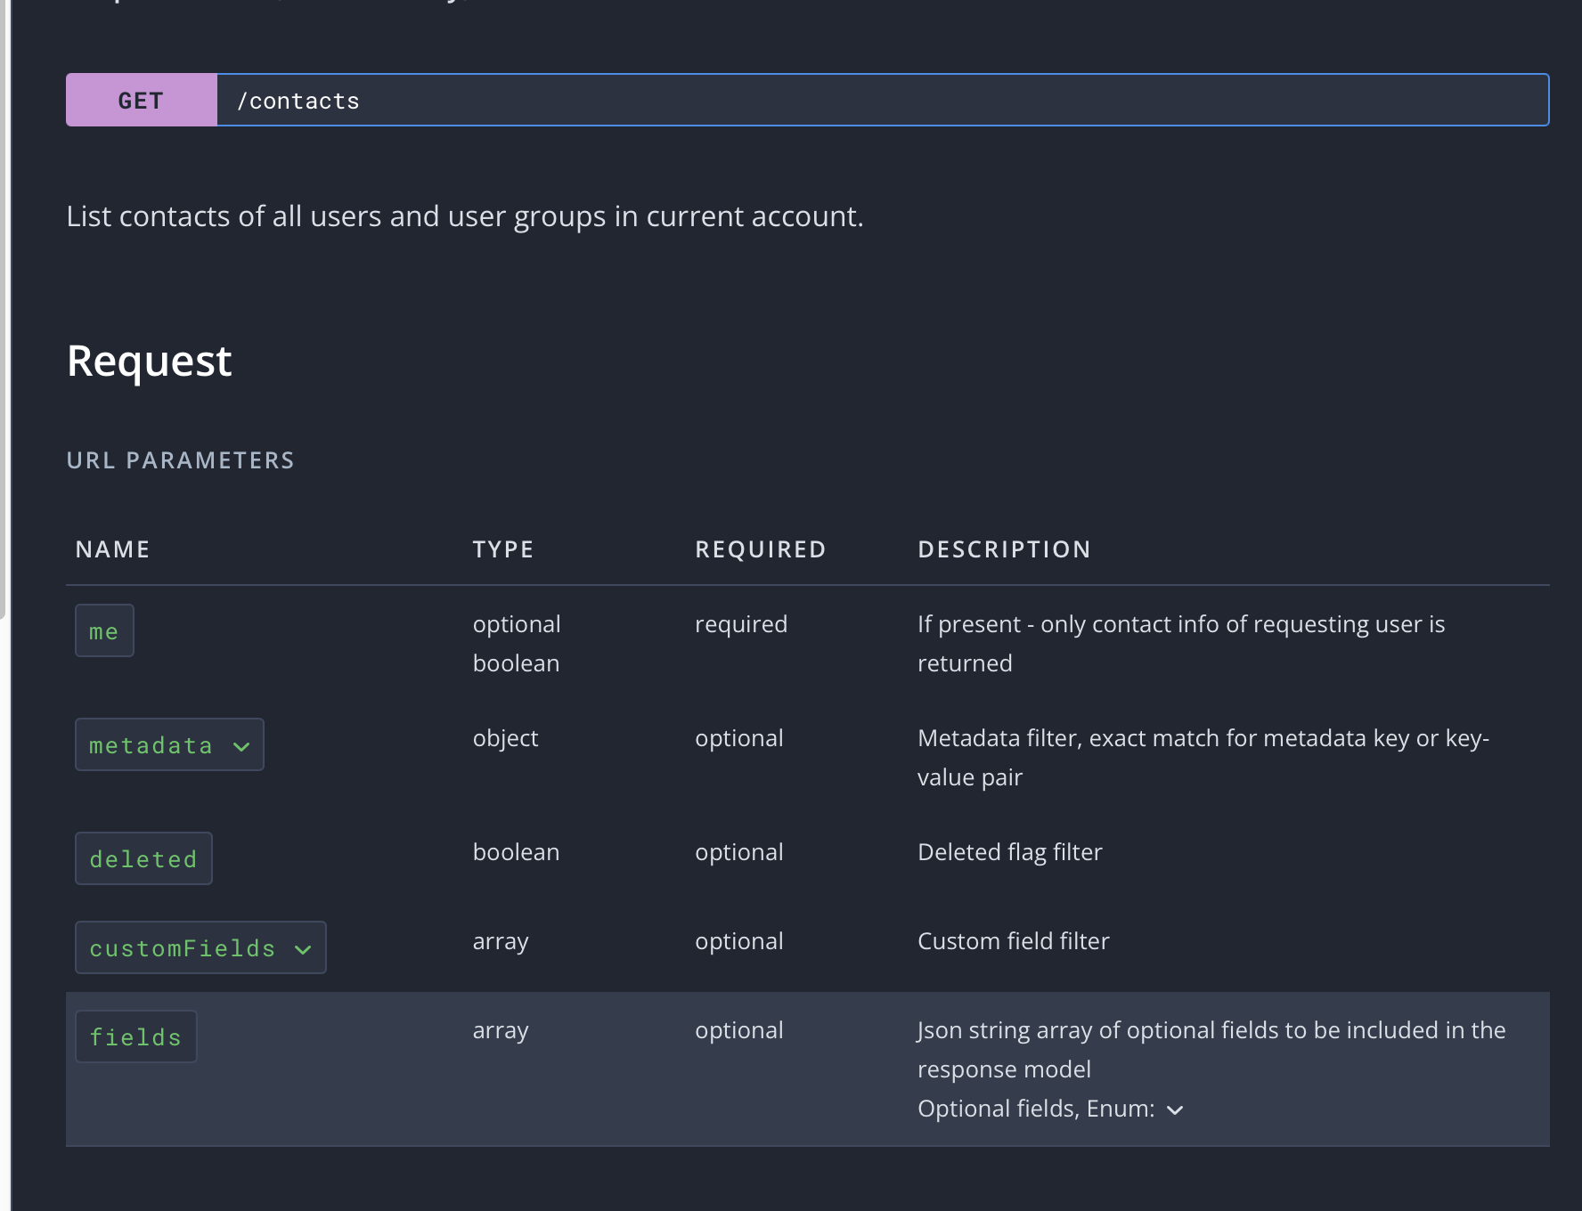Screen dimensions: 1582x1211
Task: Click the NAME column header
Action: (x=112, y=549)
